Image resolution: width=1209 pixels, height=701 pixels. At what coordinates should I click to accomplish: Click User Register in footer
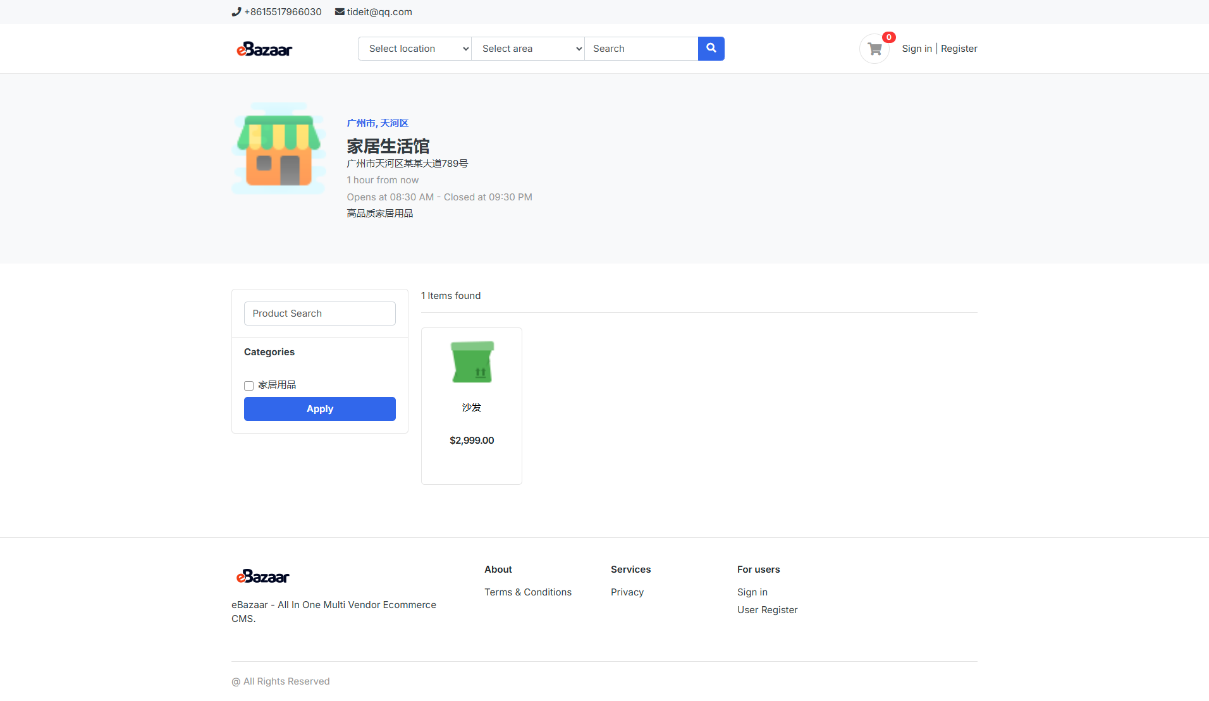coord(767,610)
